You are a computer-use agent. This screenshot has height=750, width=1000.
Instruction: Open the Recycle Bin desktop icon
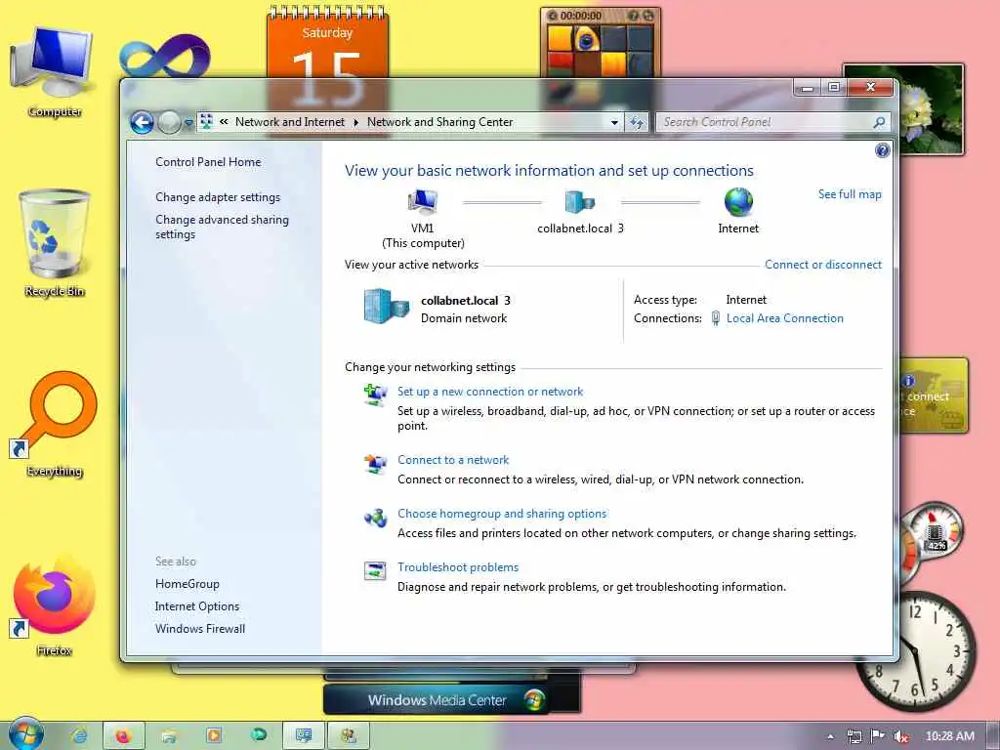tap(54, 243)
